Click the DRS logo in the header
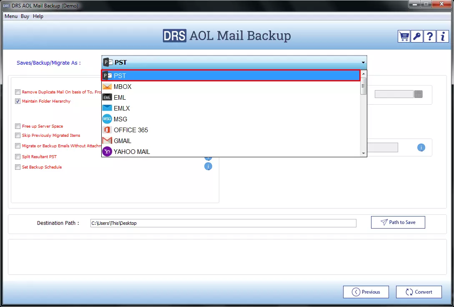The height and width of the screenshot is (307, 454). pos(174,35)
